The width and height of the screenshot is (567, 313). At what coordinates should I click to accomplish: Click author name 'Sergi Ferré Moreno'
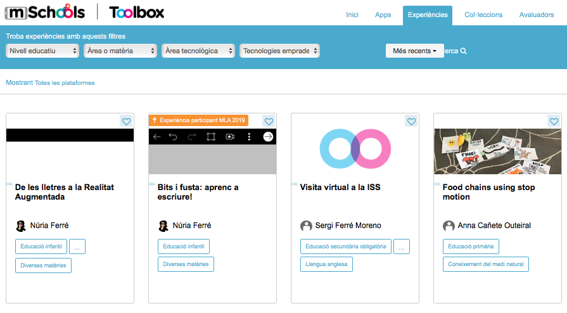[x=348, y=226]
